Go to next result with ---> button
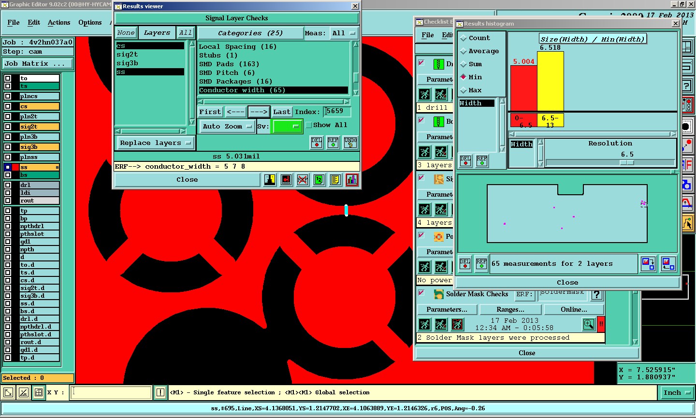The image size is (696, 418). tap(259, 112)
